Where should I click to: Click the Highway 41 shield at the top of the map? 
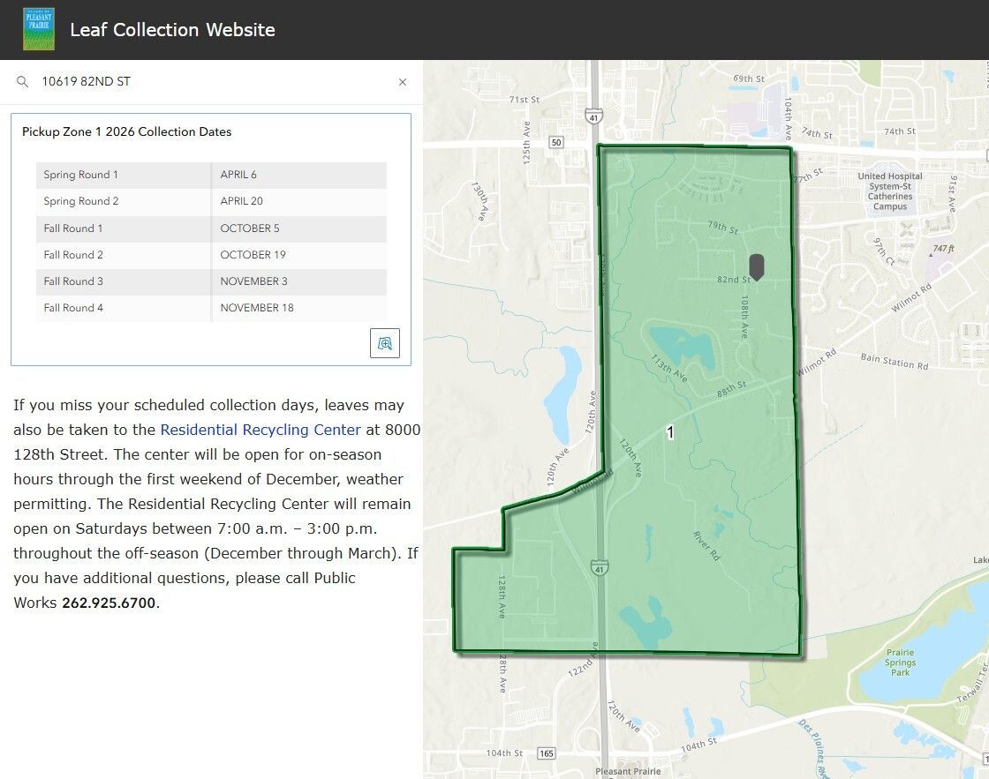click(593, 116)
